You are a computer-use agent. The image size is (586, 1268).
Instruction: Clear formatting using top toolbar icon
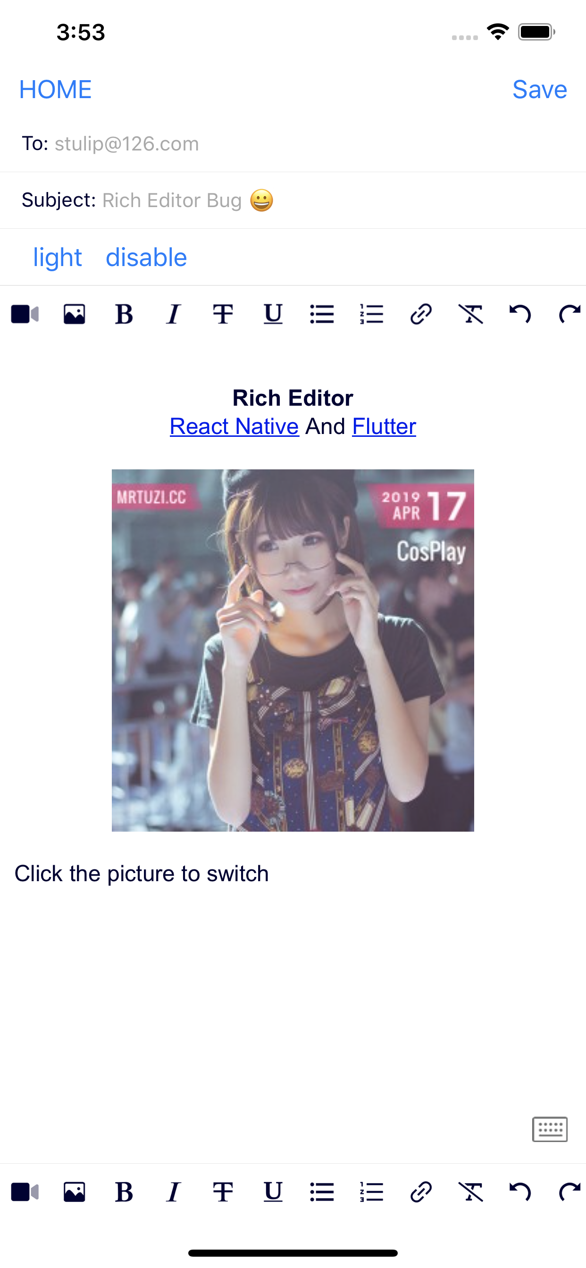point(471,314)
